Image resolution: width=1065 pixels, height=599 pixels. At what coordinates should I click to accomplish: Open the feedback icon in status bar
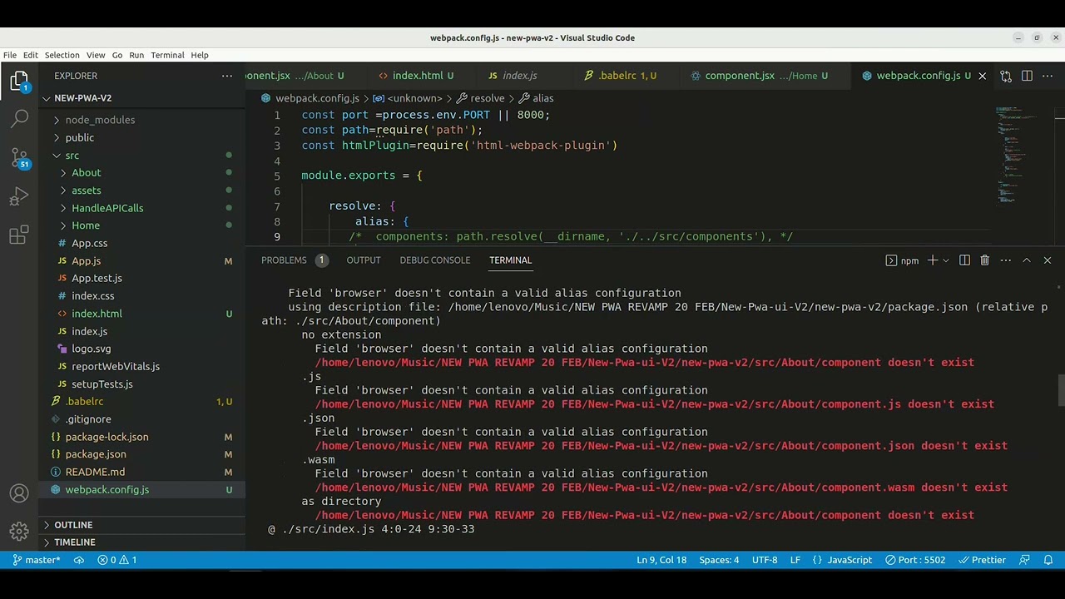[1025, 560]
